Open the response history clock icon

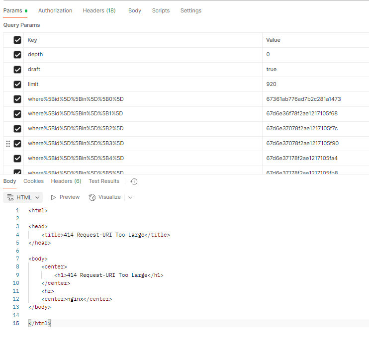click(x=134, y=181)
